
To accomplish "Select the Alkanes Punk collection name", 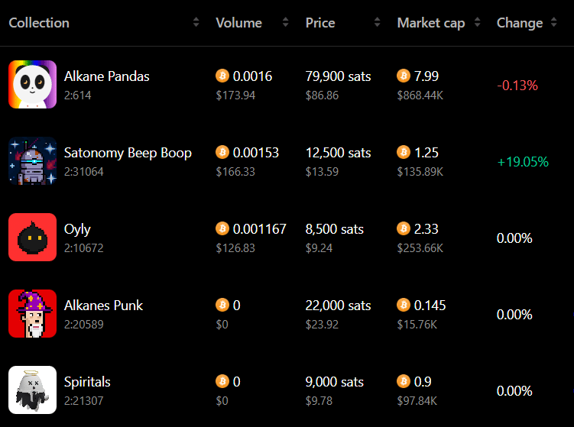I will tap(103, 305).
